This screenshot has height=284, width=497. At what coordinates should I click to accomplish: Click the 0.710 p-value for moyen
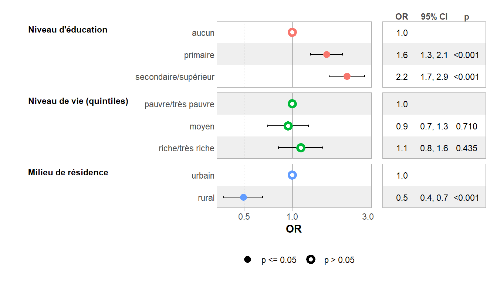(467, 126)
